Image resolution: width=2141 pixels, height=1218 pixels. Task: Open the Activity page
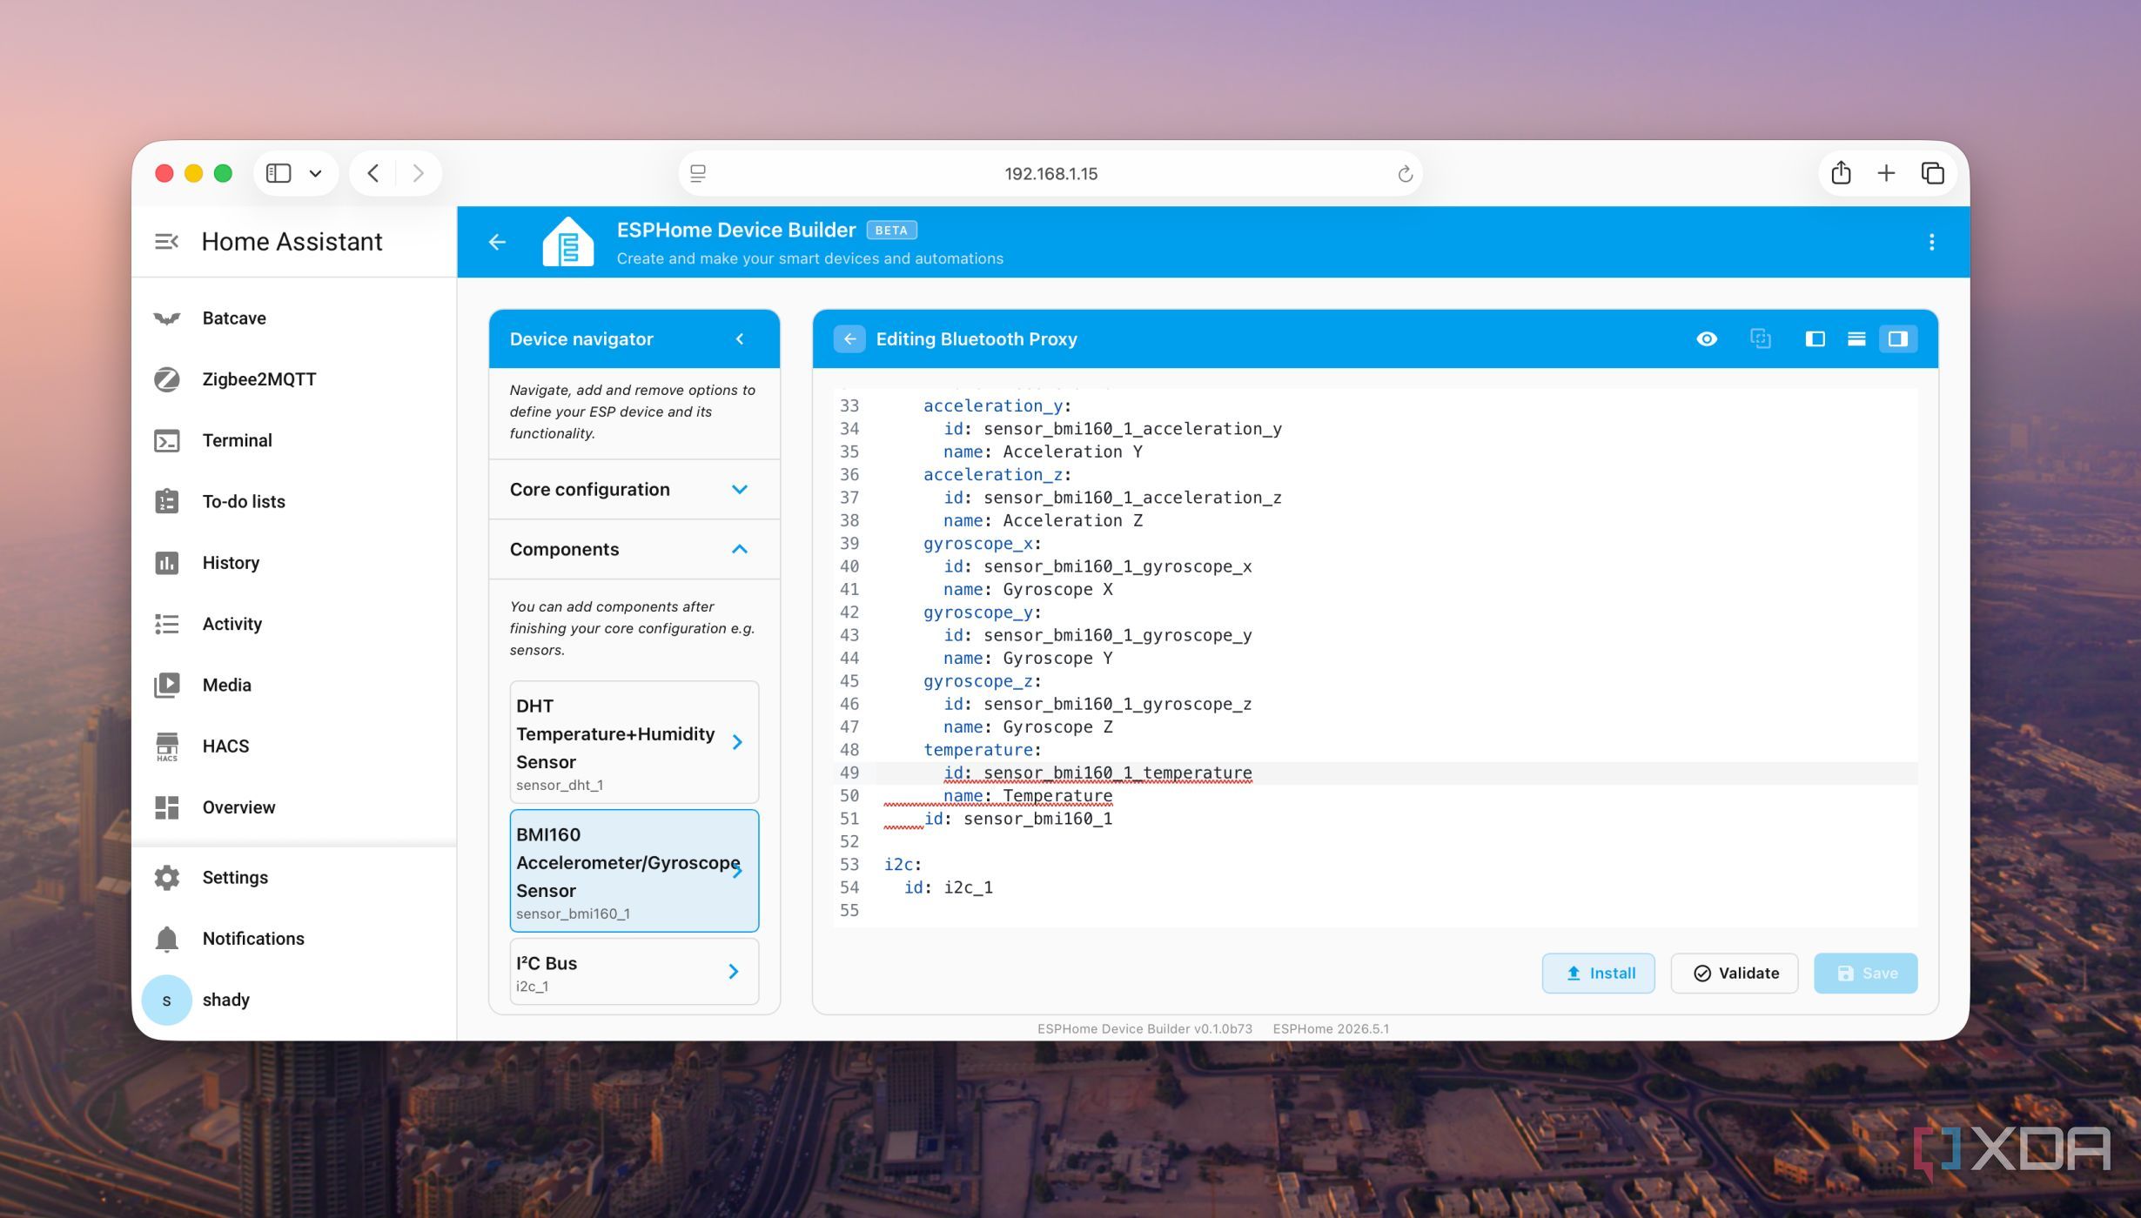294,624
